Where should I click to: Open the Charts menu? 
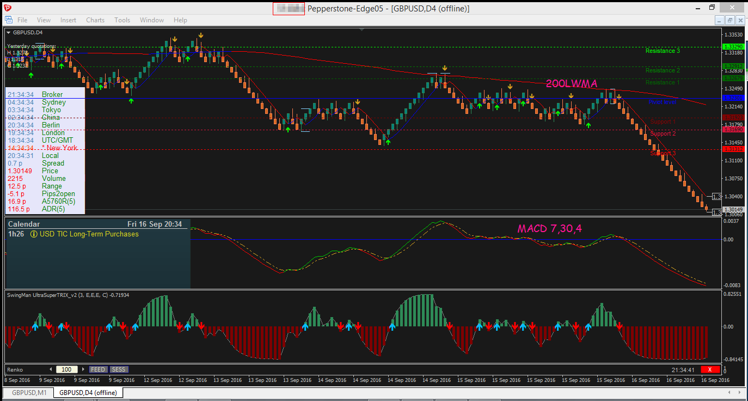coord(95,20)
